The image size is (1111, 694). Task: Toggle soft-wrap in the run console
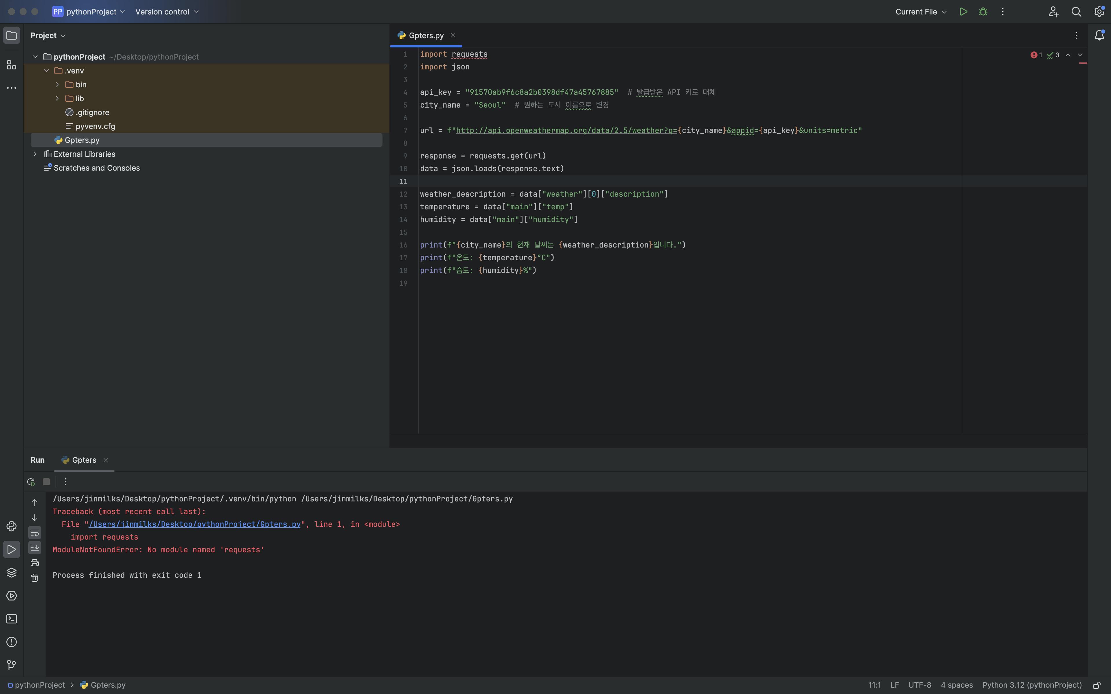35,533
